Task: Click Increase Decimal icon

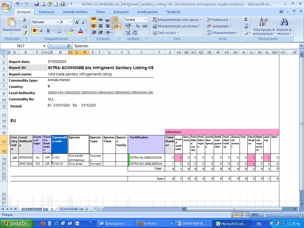Action: click(x=128, y=33)
